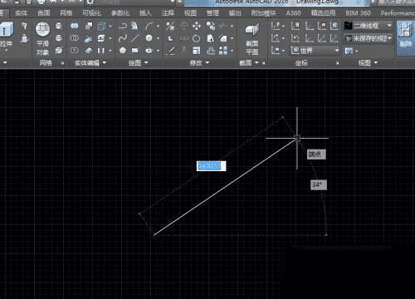Select the solid Union tool
This screenshot has height=299, width=415.
click(74, 27)
